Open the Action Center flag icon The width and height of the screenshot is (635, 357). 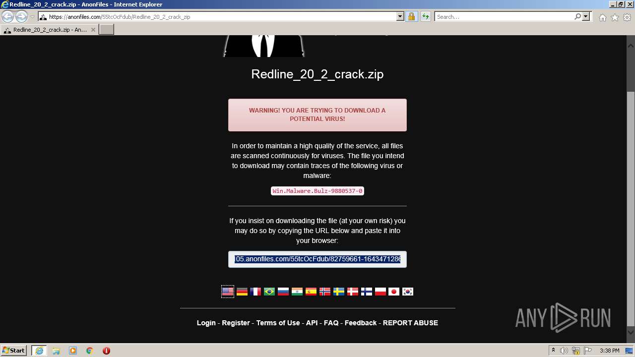point(588,351)
